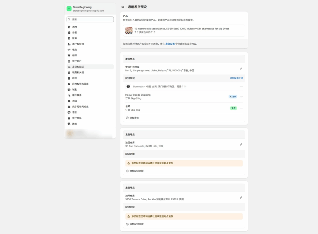Click the silk fabric product thumbnail
The image size is (318, 234).
129,30
